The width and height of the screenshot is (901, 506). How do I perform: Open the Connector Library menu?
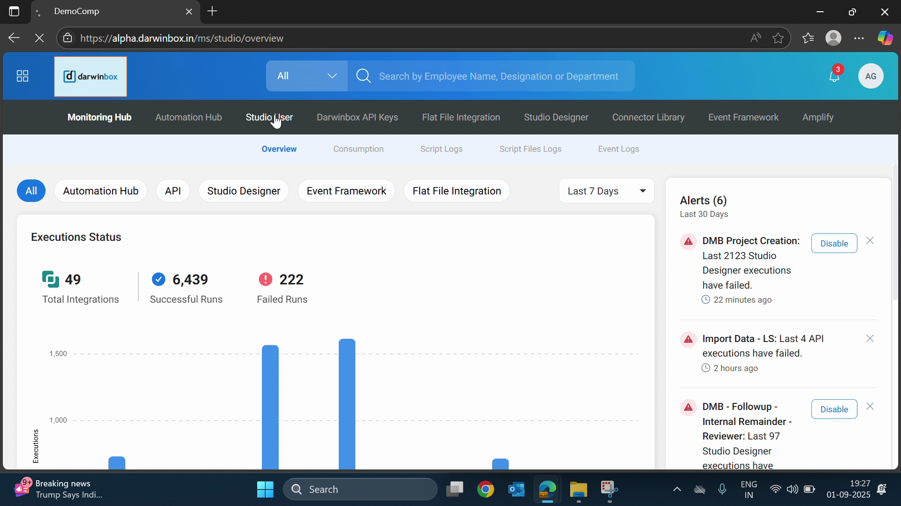648,117
